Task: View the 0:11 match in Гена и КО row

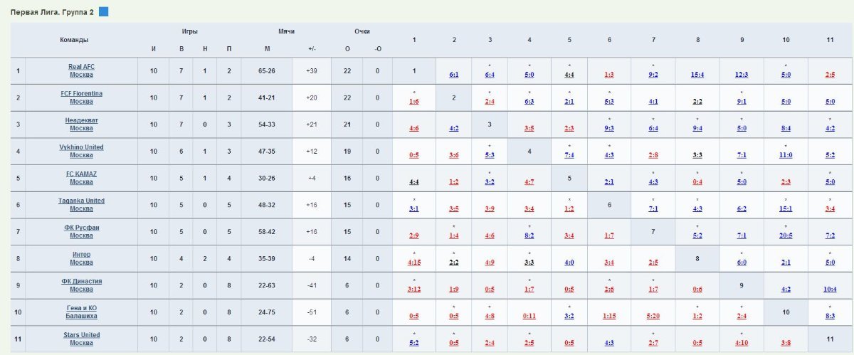Action: coord(529,316)
